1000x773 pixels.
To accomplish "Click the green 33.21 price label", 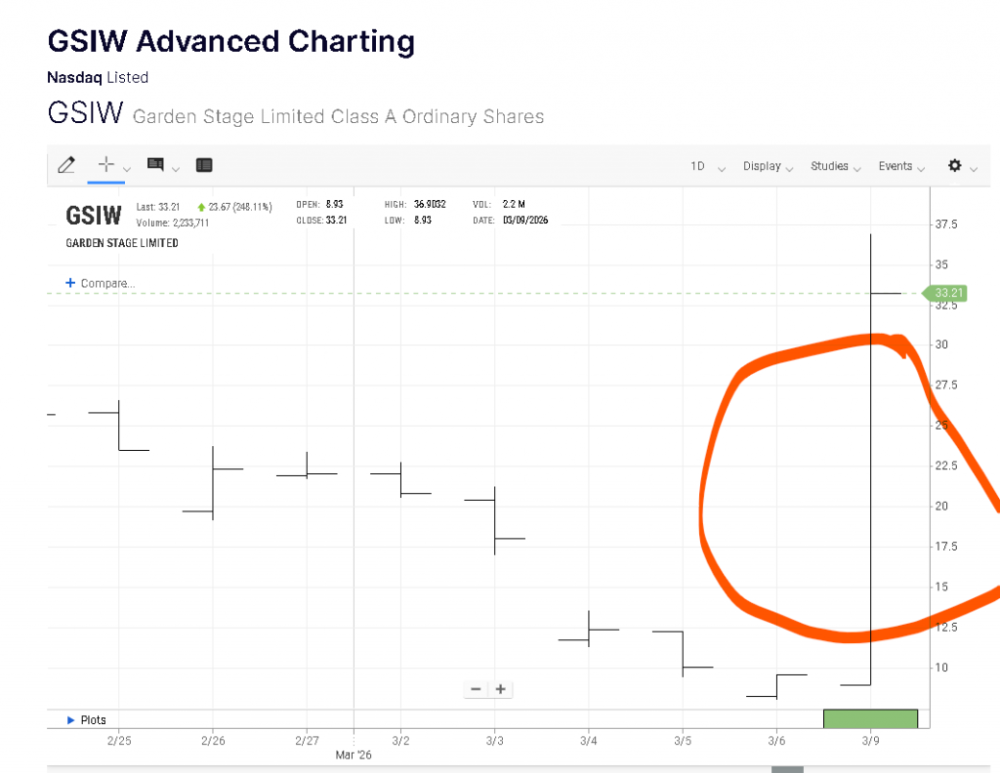I will point(948,293).
